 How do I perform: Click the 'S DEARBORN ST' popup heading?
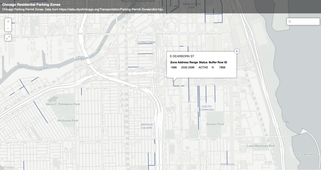[x=182, y=56]
